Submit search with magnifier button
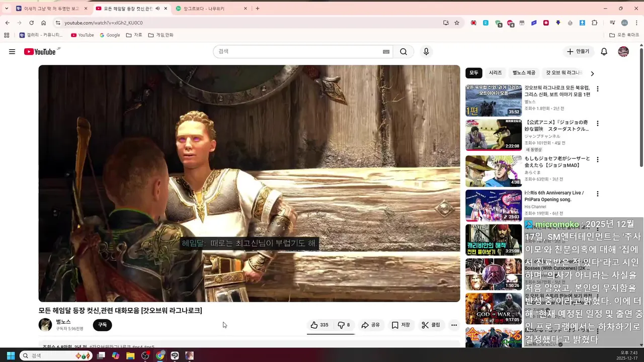Viewport: 644px width, 362px height. tap(404, 52)
